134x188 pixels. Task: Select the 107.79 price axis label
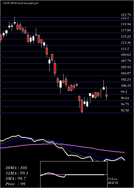(x=126, y=61)
